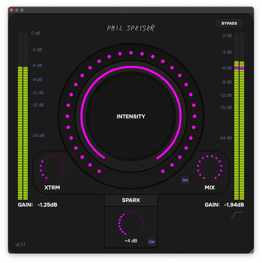This screenshot has height=263, width=262.
Task: Click the magenta peak marker on output meter
Action: pyautogui.click(x=239, y=68)
